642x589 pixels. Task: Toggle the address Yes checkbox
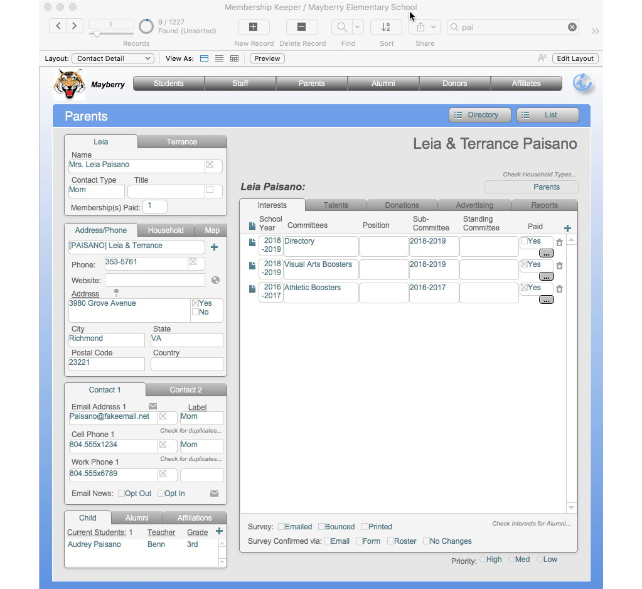[195, 303]
